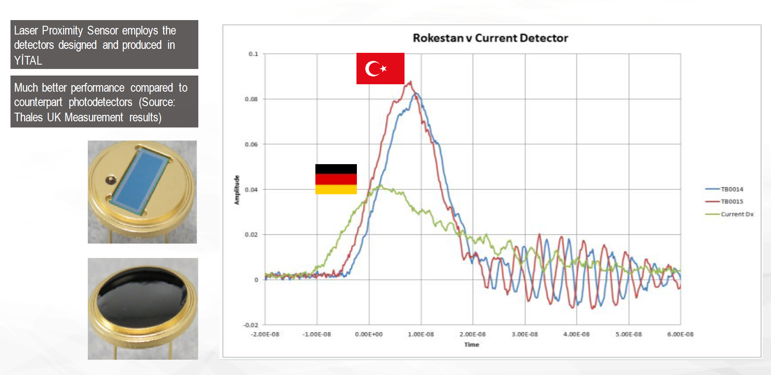Click the 0.00E+00 tick on time axis
The height and width of the screenshot is (375, 771).
369,334
